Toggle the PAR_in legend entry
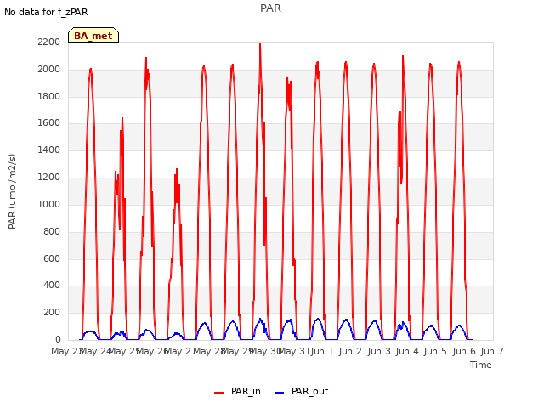Image resolution: width=544 pixels, height=408 pixels. click(x=238, y=391)
